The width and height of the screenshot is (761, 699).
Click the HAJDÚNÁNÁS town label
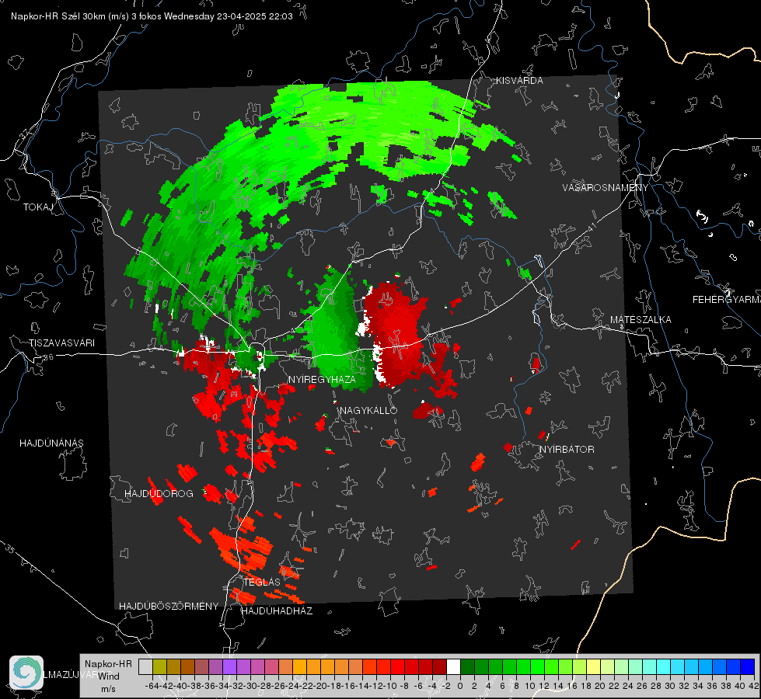click(x=51, y=443)
